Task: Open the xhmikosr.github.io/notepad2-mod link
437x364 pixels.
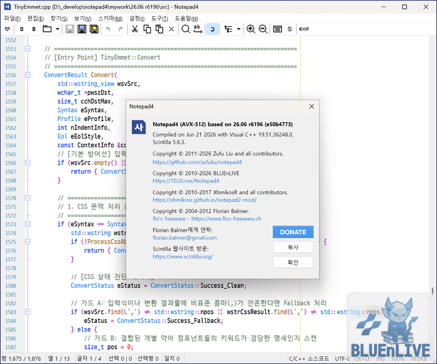Action: (204, 200)
